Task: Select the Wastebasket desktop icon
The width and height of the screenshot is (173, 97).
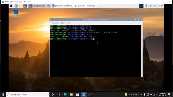Action: (16, 13)
